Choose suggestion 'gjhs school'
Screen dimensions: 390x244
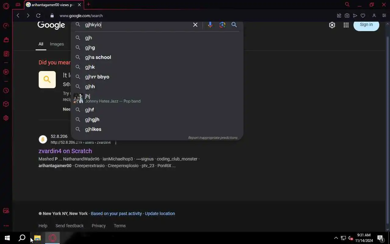[x=157, y=57]
